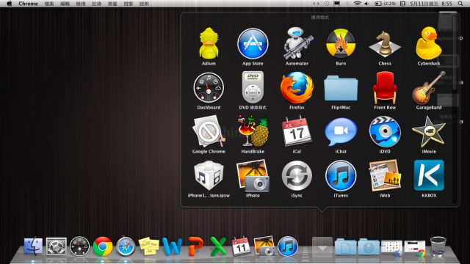Open iCal from the applications stack

click(297, 132)
